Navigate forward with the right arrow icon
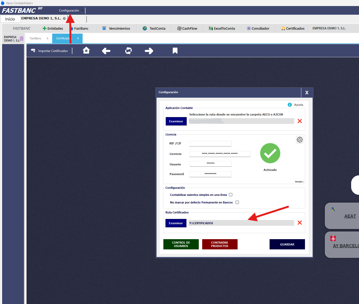Screen dimensions: 359x304 pyautogui.click(x=149, y=51)
